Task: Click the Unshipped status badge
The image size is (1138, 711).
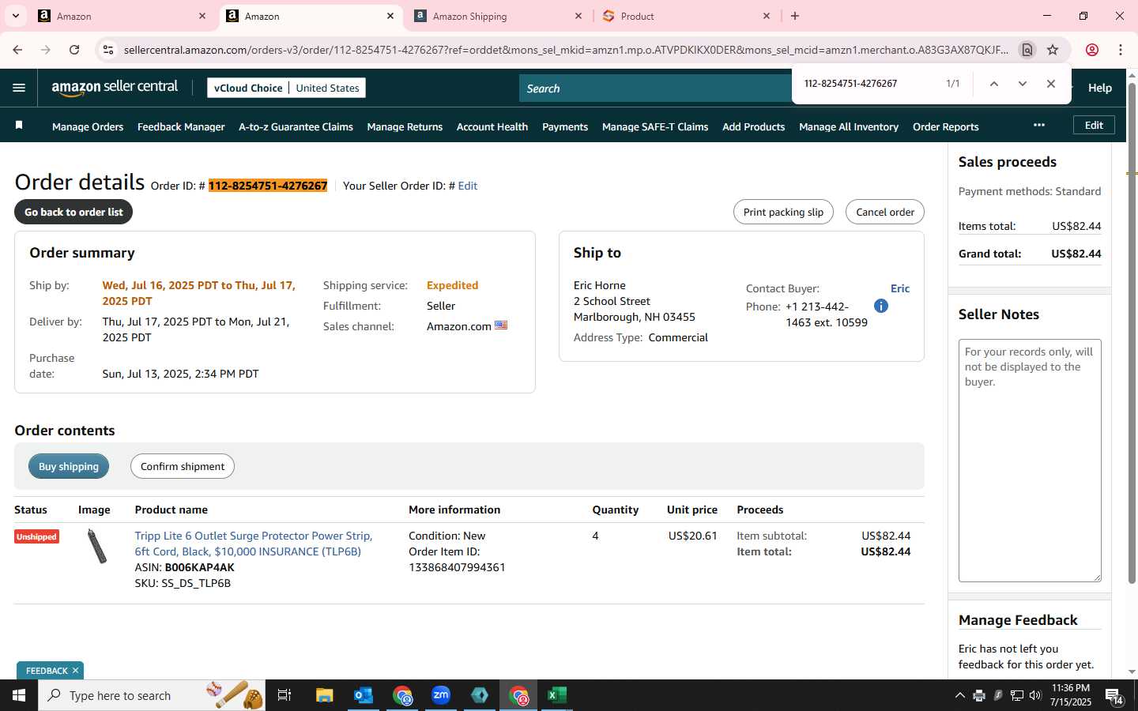Action: tap(36, 536)
